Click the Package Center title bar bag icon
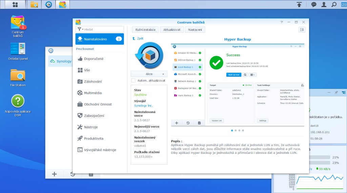The image size is (347, 193). [78, 22]
